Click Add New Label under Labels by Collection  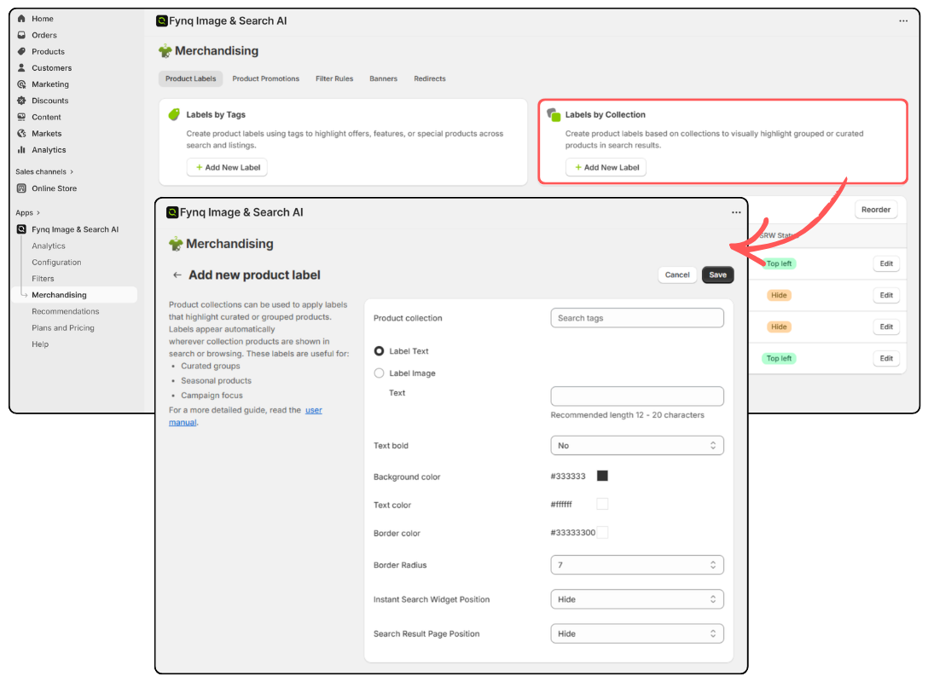pyautogui.click(x=606, y=167)
